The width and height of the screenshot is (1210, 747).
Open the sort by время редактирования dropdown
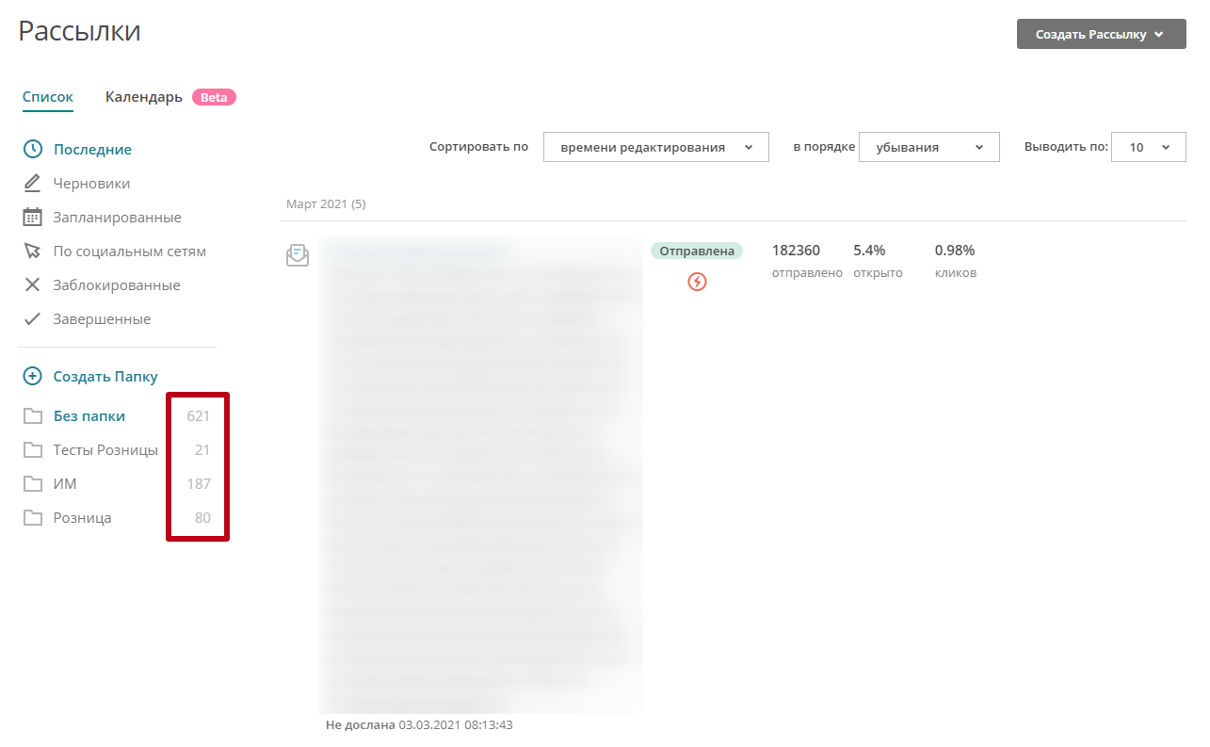click(655, 147)
